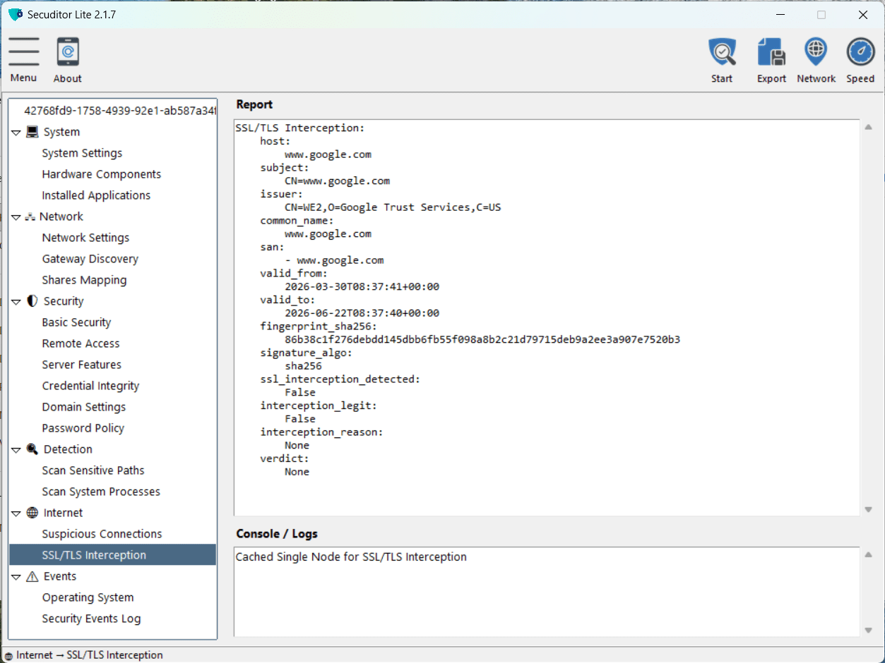Image resolution: width=885 pixels, height=663 pixels.
Task: Click Cached Single Node log message
Action: 351,557
